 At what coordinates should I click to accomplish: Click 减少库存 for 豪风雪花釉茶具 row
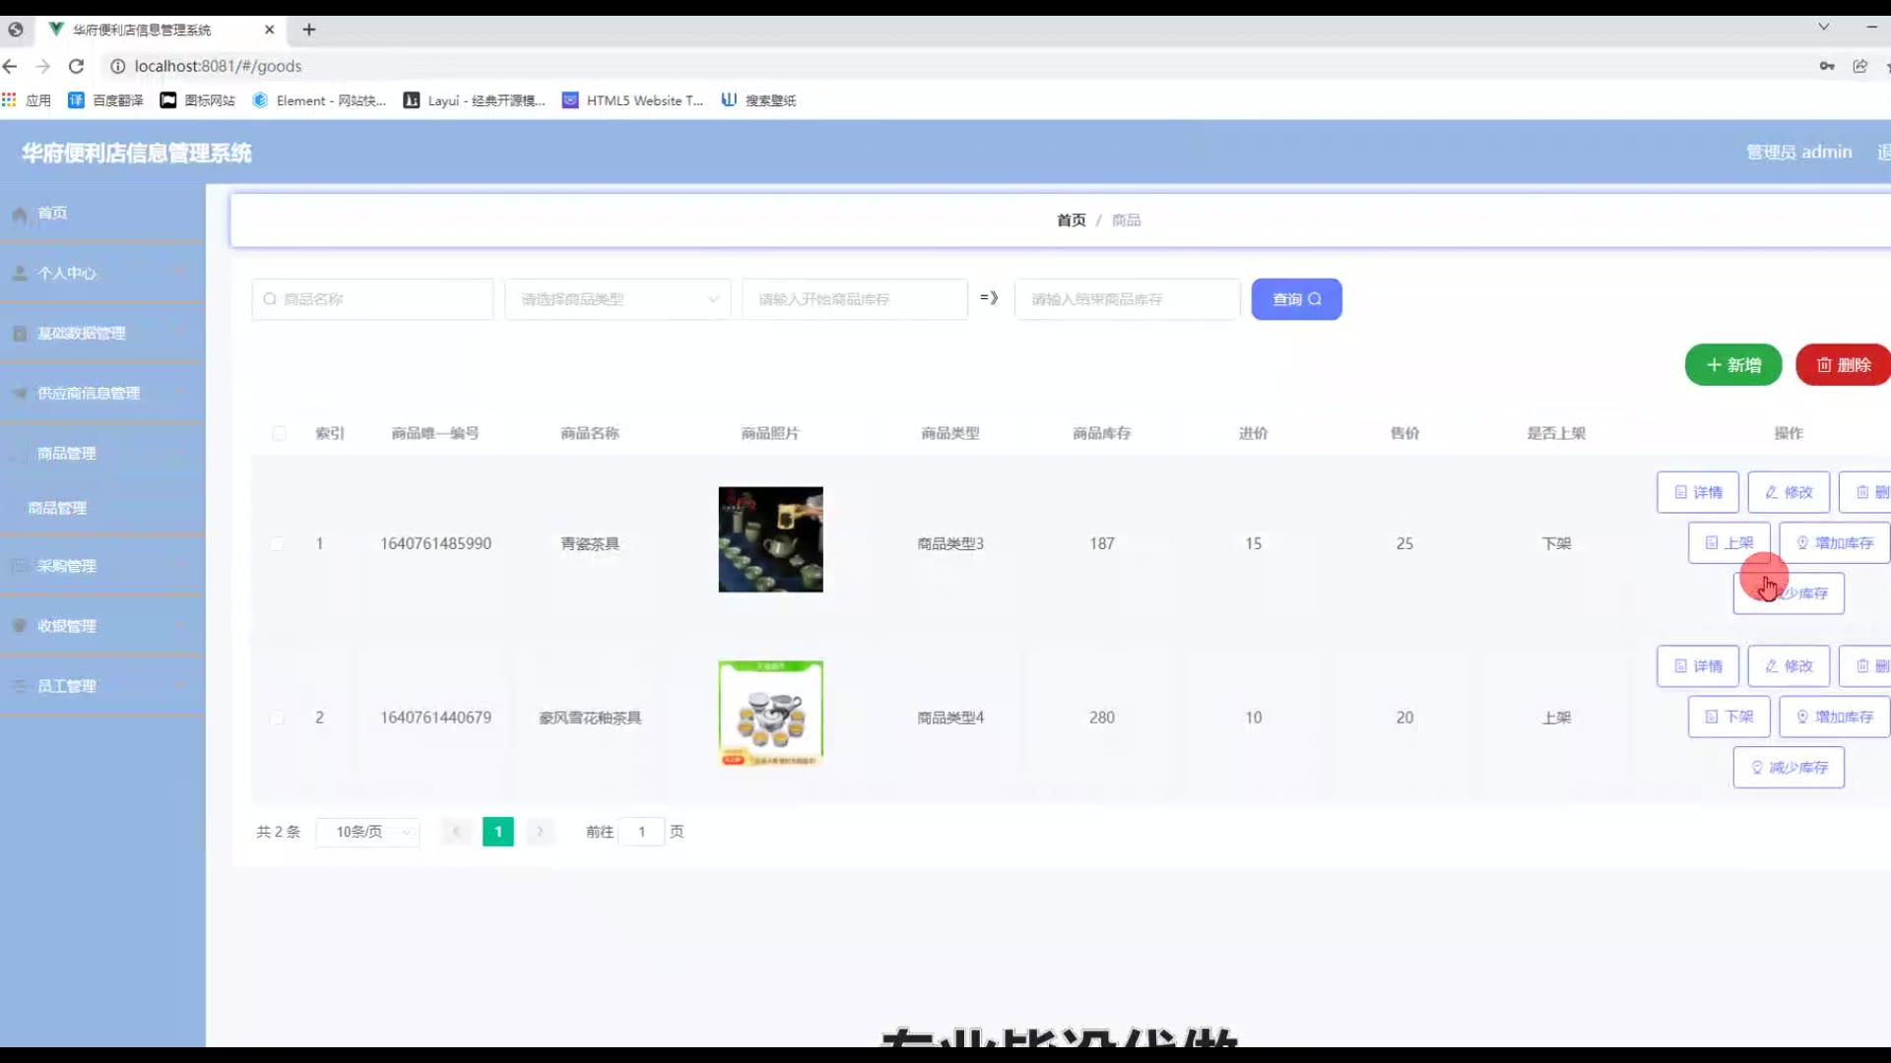pos(1789,768)
